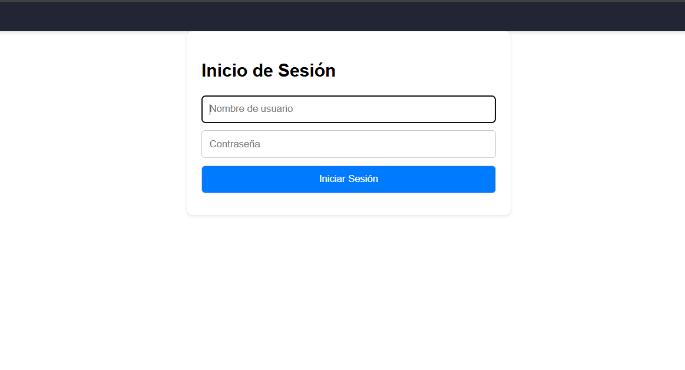The width and height of the screenshot is (685, 370).
Task: Select the password text box
Action: click(x=348, y=144)
